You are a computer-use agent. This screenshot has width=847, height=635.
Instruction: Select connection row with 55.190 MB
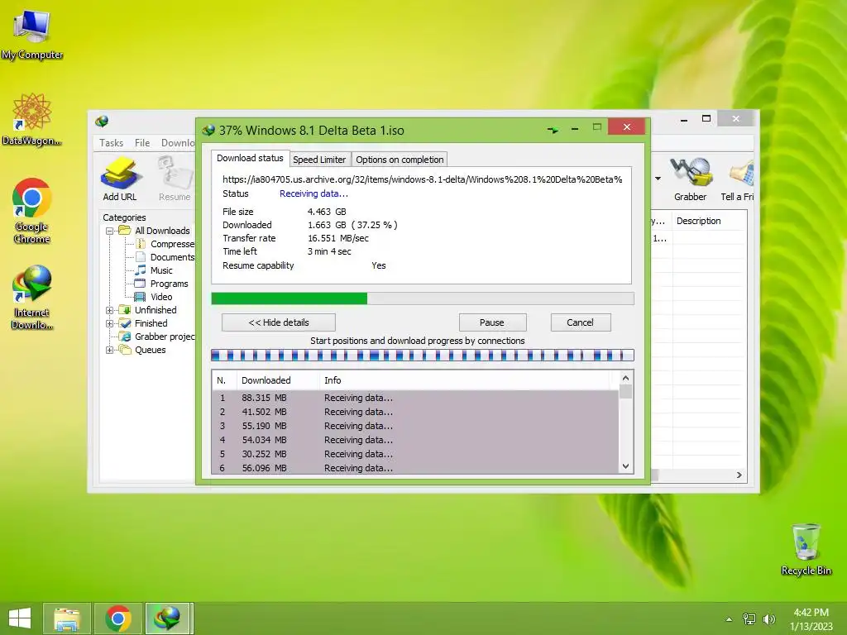pyautogui.click(x=415, y=426)
